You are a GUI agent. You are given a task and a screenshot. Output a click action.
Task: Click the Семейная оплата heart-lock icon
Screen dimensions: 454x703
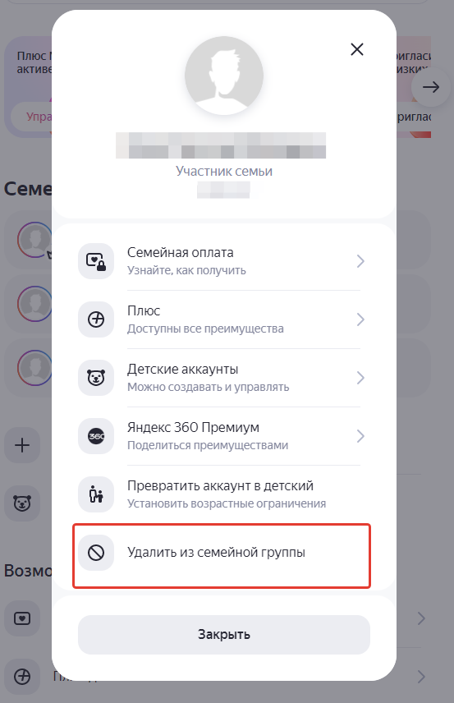point(96,261)
